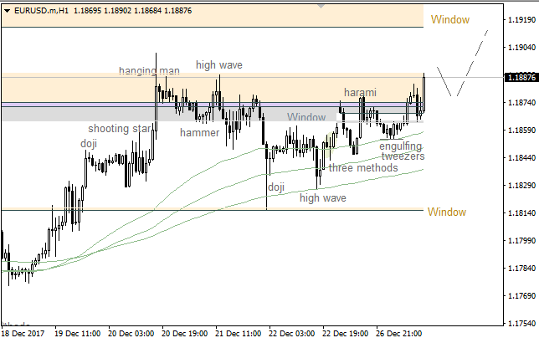The image size is (539, 343).
Task: Select the 'shooting star' pattern label
Action: pyautogui.click(x=120, y=129)
